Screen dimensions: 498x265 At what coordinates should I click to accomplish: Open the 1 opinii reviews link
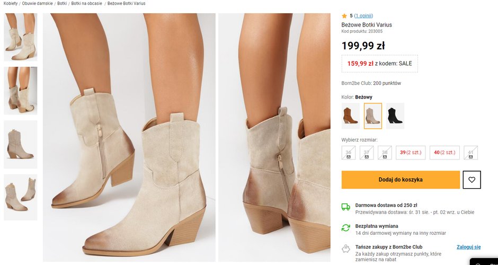[x=363, y=16]
